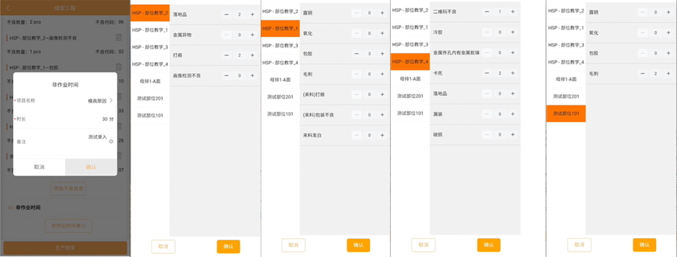677x257 pixels.
Task: Clear the 备注 text with the x icon
Action: (112, 141)
